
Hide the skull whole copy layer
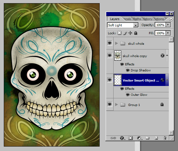tap(109, 55)
